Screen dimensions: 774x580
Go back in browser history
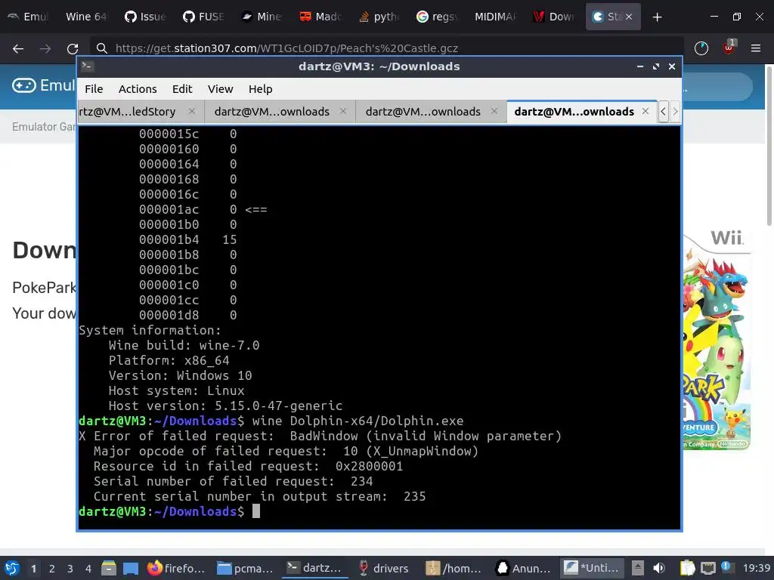pos(18,48)
